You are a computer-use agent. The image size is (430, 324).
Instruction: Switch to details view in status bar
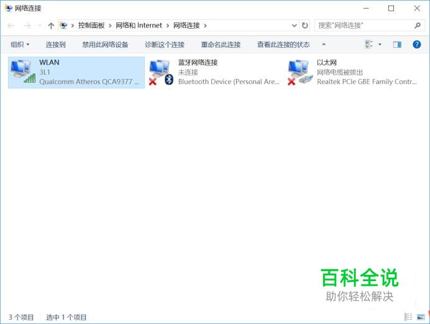[408, 317]
